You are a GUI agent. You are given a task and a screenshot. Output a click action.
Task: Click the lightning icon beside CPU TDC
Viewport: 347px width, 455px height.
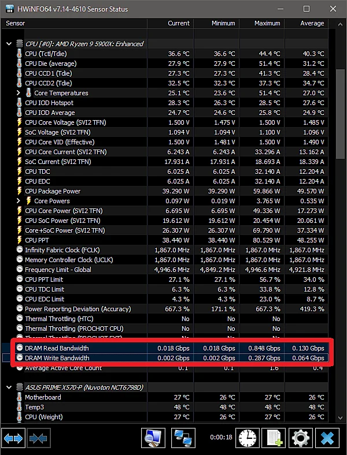click(19, 171)
